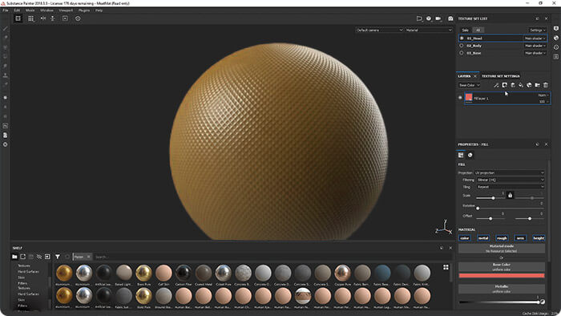561x316 pixels.
Task: Click the All filter in the Texture Set List
Action: [478, 30]
